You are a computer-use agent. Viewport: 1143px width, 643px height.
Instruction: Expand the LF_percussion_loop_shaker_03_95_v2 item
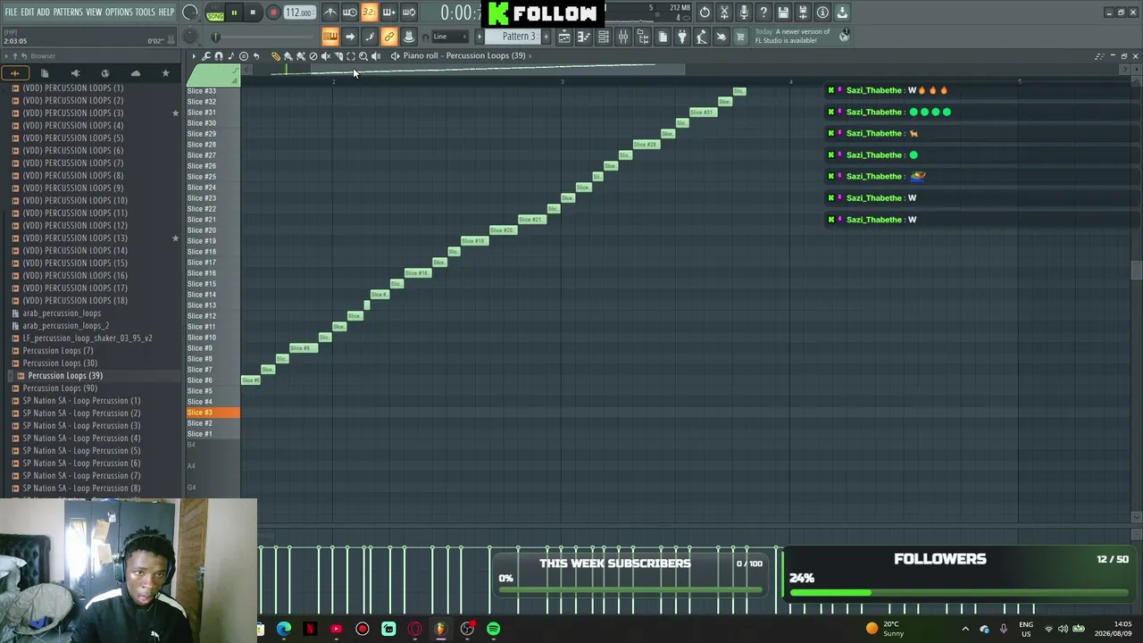88,338
